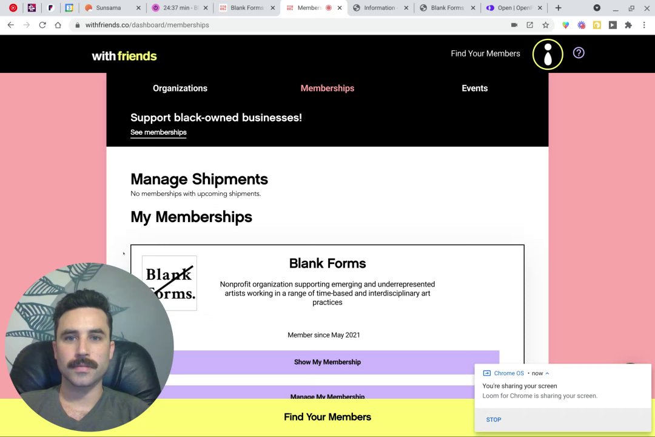The image size is (655, 437).
Task: Click the dark circle tab search dropdown icon
Action: [x=597, y=7]
